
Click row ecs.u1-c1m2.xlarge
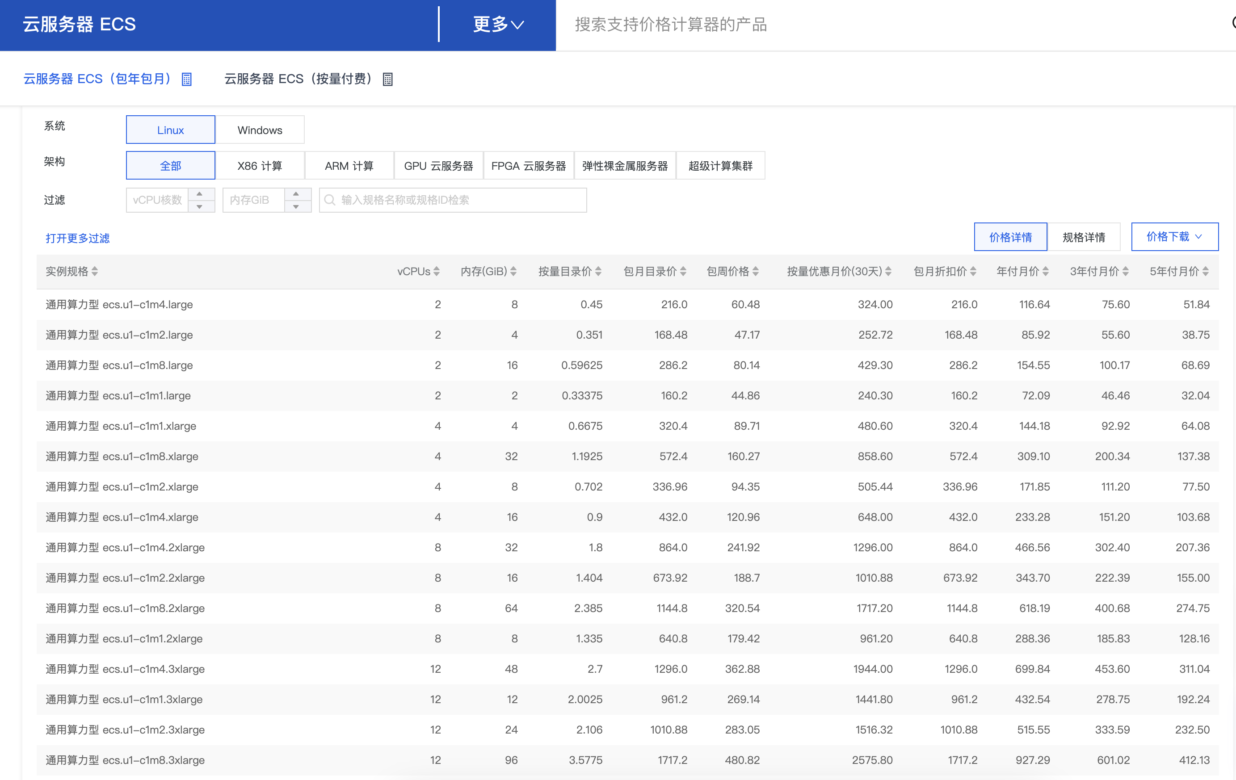click(627, 486)
